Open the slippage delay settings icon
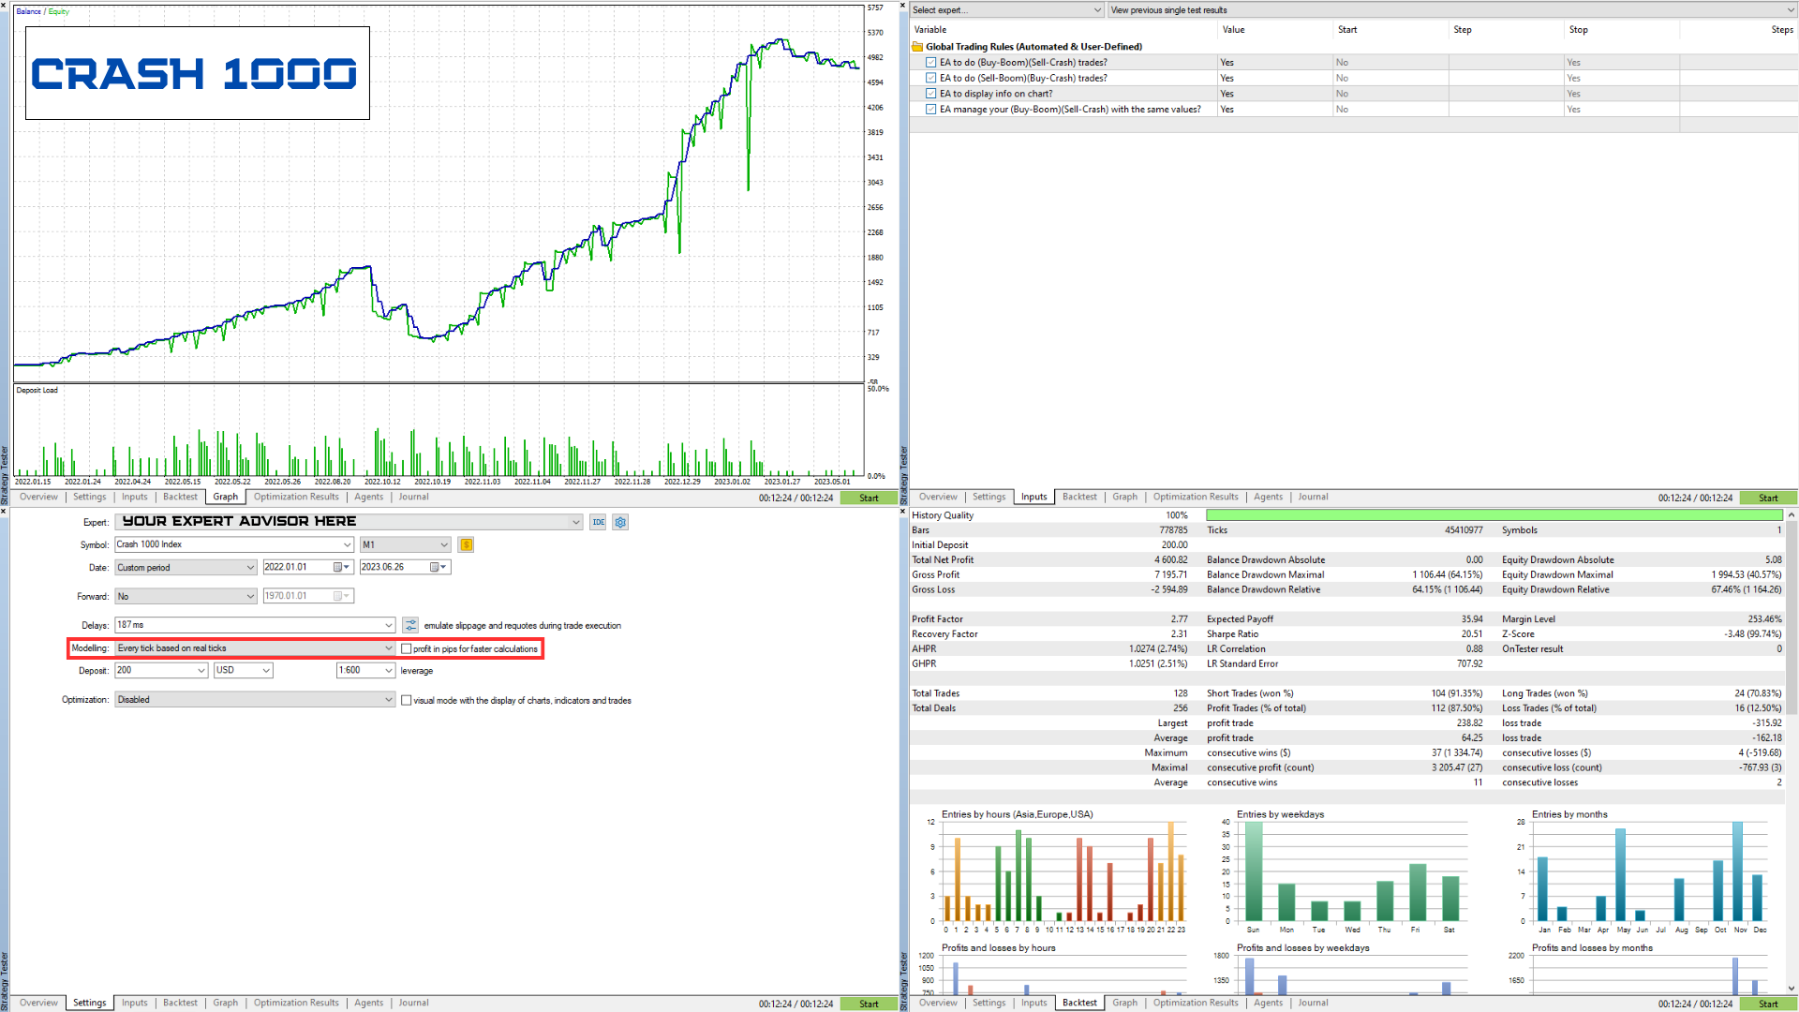This screenshot has width=1799, height=1012. tap(410, 625)
